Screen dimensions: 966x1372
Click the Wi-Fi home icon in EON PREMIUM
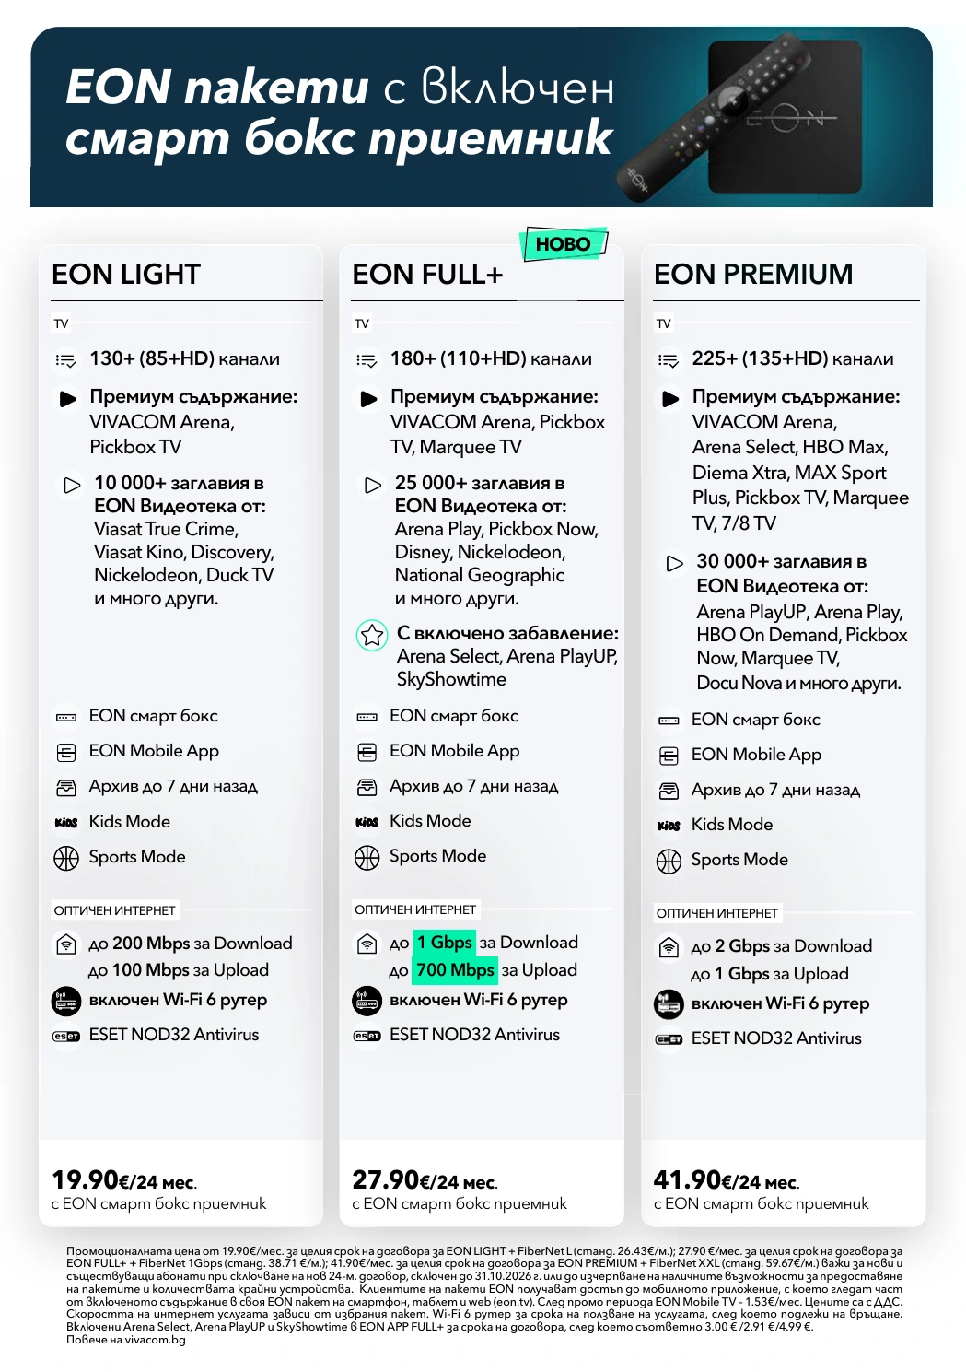pos(669,947)
